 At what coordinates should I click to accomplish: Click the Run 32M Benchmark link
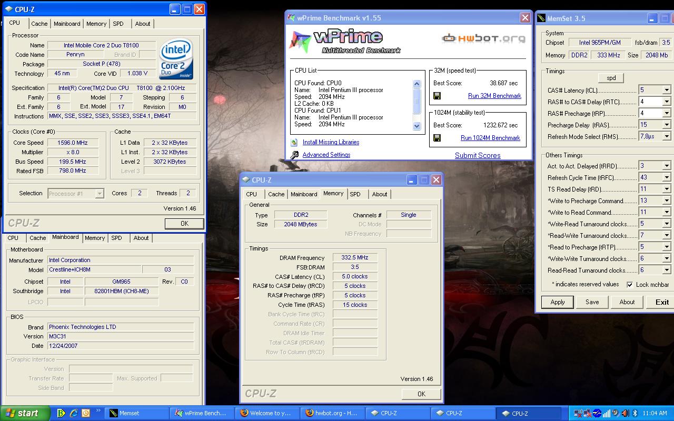coord(494,96)
